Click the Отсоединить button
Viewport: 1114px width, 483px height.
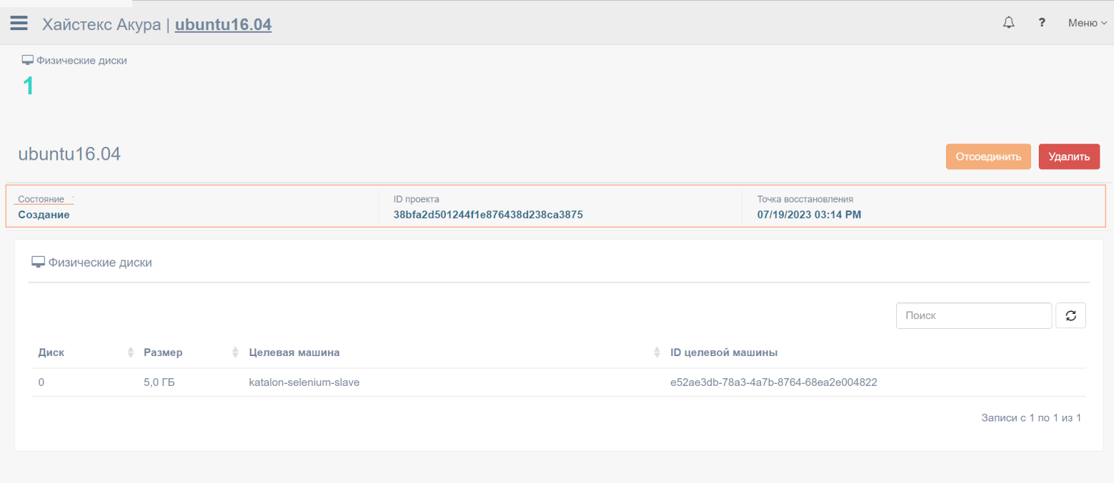988,157
